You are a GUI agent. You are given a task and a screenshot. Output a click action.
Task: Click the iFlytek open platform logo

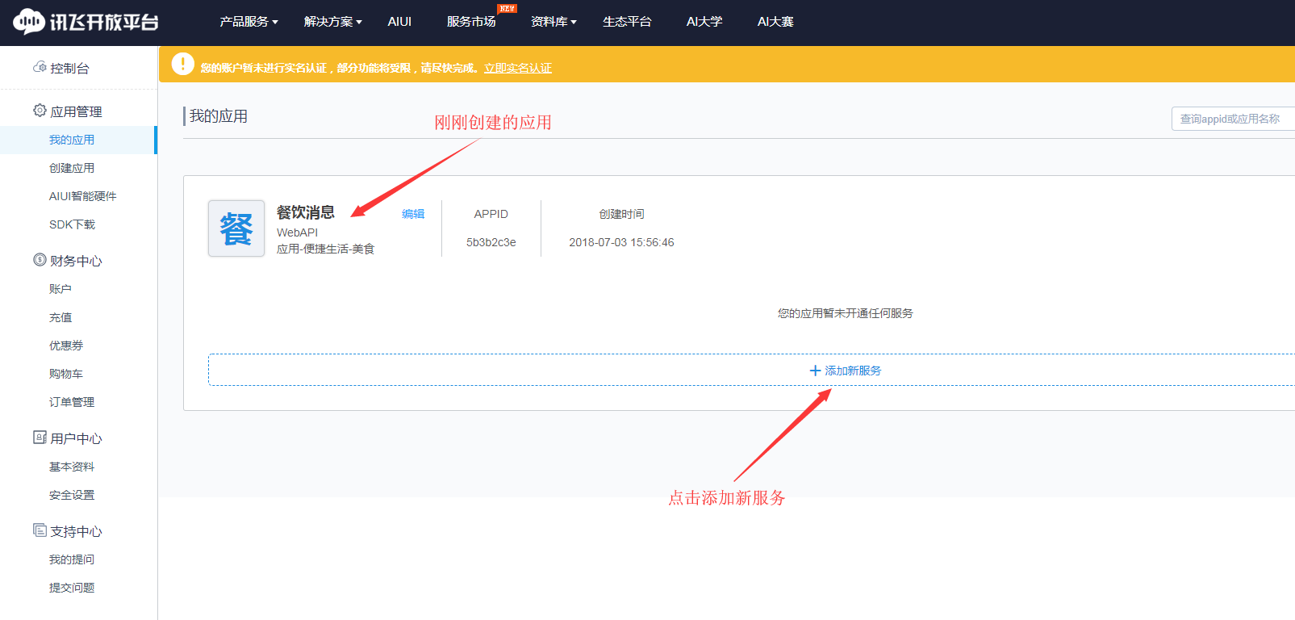[x=86, y=22]
